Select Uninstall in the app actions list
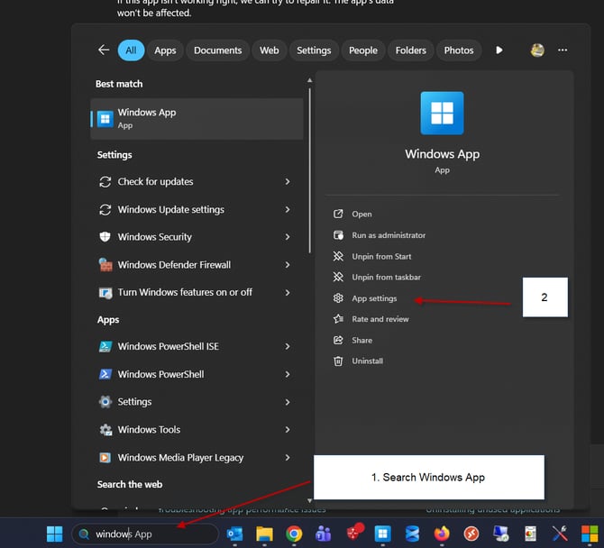604x548 pixels. click(x=367, y=361)
